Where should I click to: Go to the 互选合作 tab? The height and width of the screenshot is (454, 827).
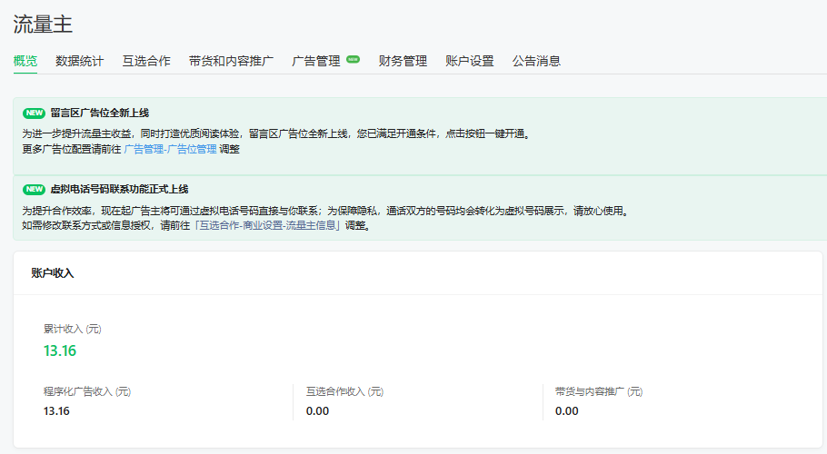click(146, 62)
